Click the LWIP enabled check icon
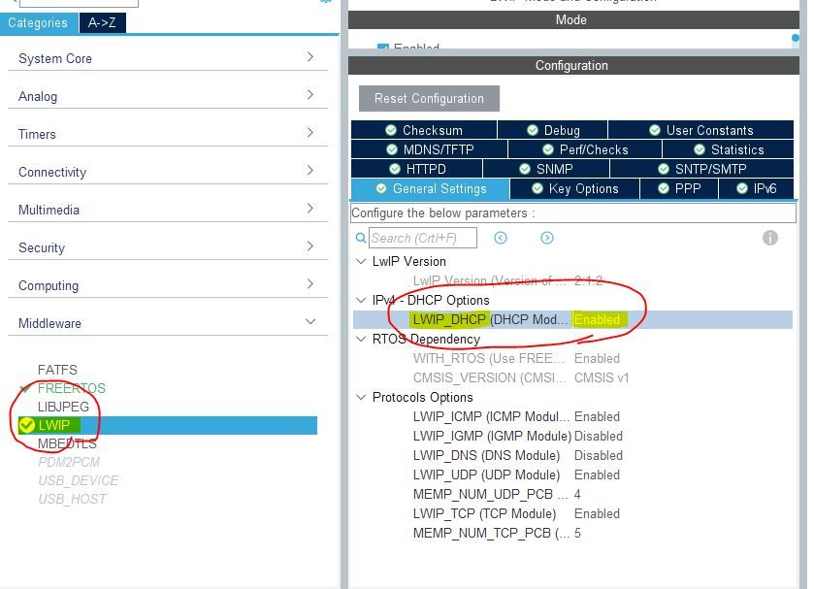Viewport: 814px width, 589px height. click(x=26, y=425)
